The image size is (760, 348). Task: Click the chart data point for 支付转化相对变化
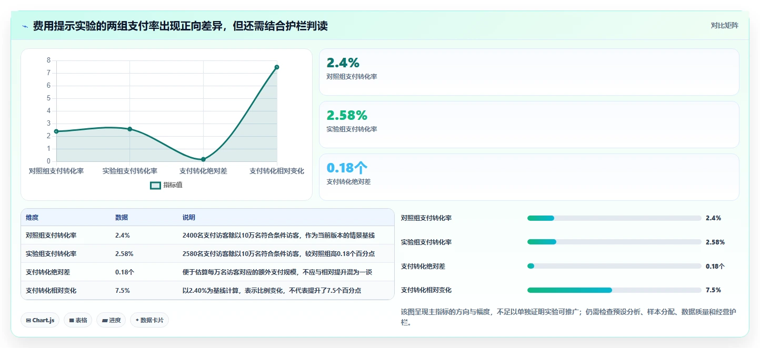coord(277,67)
